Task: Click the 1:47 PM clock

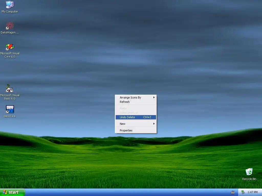Action: (253, 192)
